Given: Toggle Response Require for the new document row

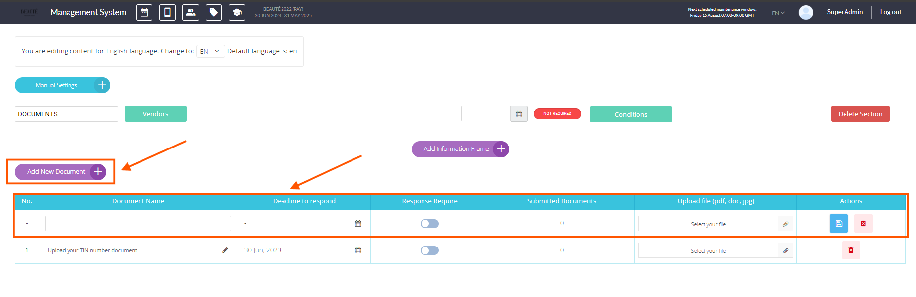Looking at the screenshot, I should 429,224.
